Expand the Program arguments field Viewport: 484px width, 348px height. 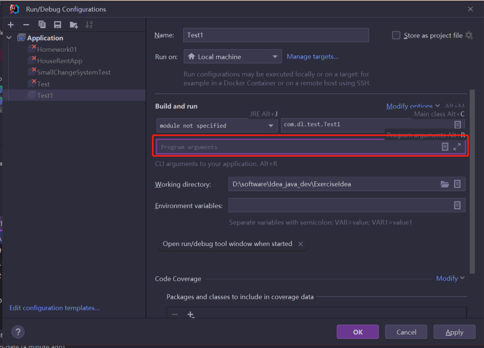[457, 147]
